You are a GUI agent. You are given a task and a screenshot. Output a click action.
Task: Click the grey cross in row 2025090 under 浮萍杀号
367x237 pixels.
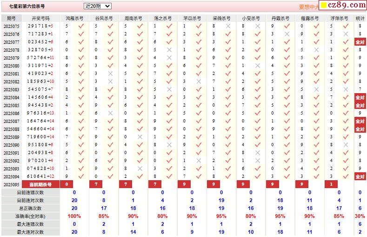pyautogui.click(x=346, y=145)
